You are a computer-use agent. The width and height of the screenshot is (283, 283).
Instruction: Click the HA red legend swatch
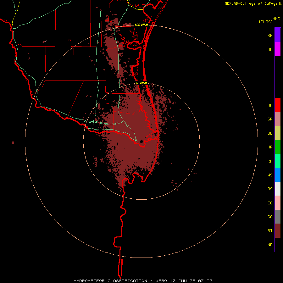[278, 105]
